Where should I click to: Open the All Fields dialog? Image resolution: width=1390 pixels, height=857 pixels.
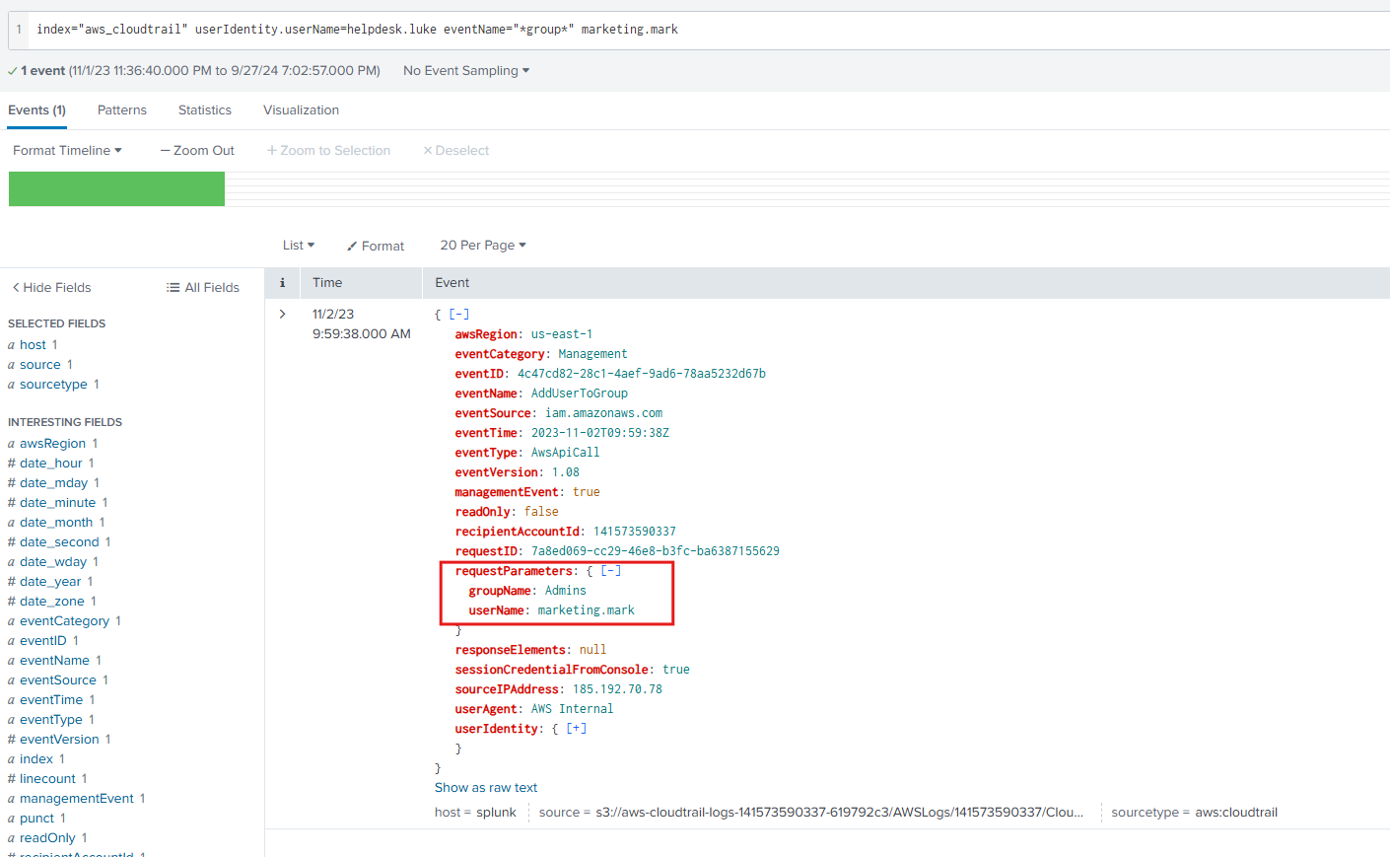coord(203,288)
